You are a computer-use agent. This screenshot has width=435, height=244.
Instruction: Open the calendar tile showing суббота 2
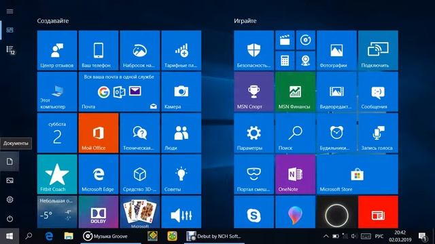point(57,133)
